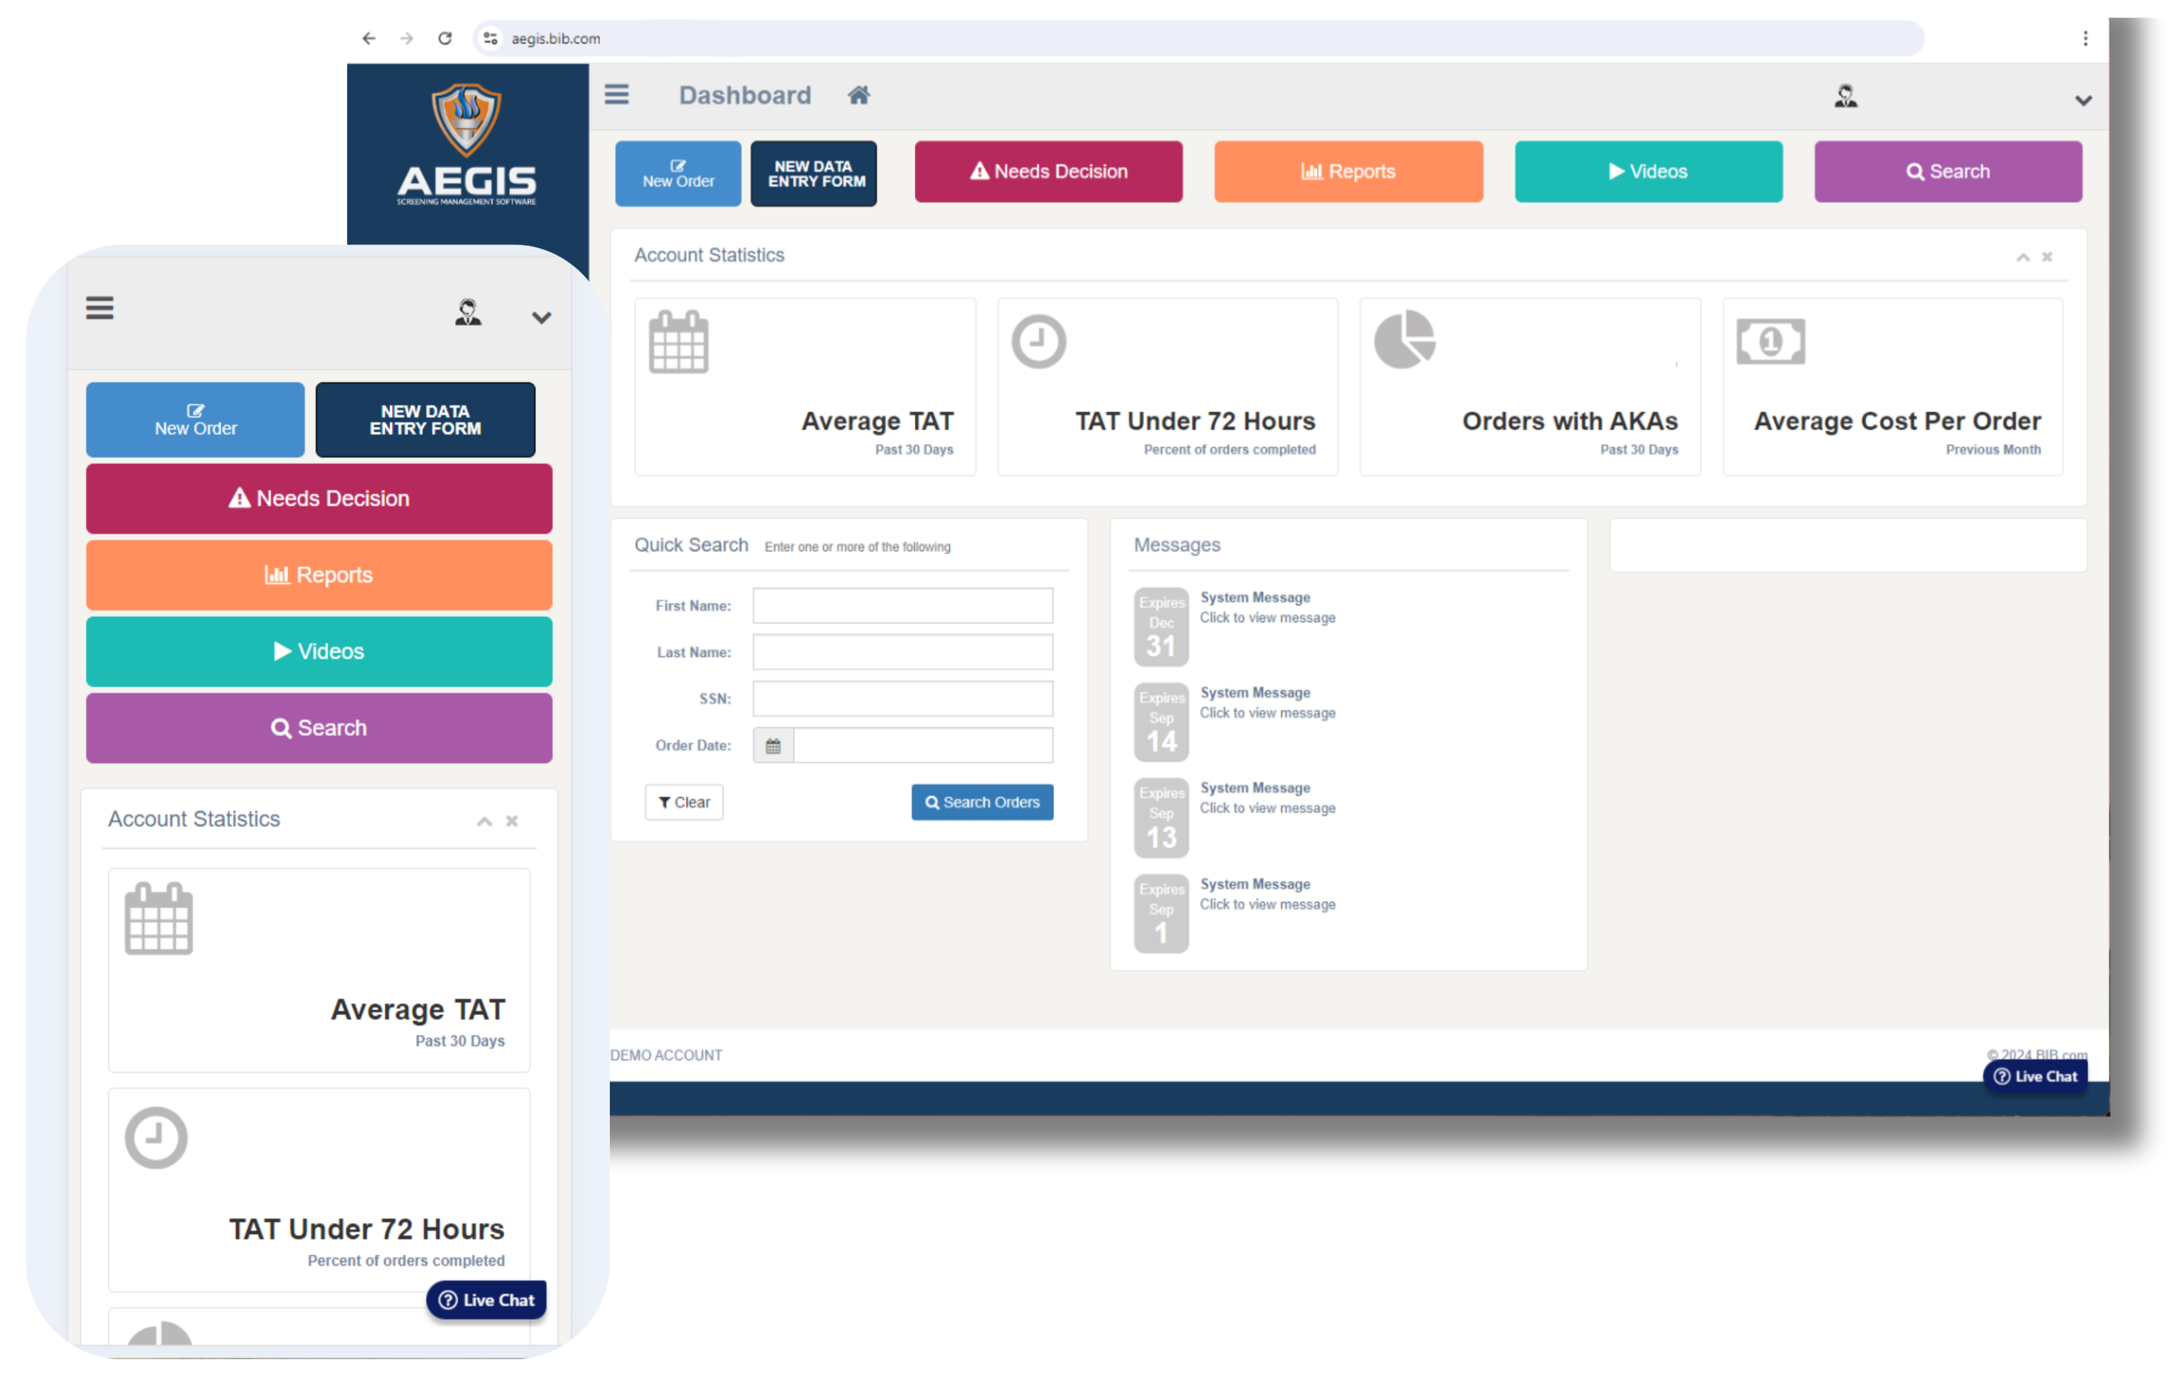Click the Clear filter button
The height and width of the screenshot is (1379, 2182).
(684, 801)
